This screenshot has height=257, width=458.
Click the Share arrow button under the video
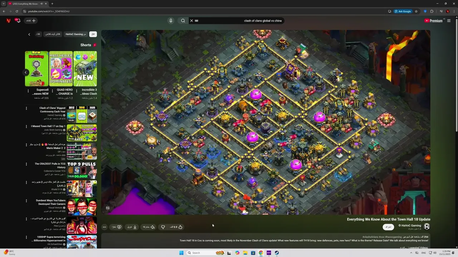[149, 227]
